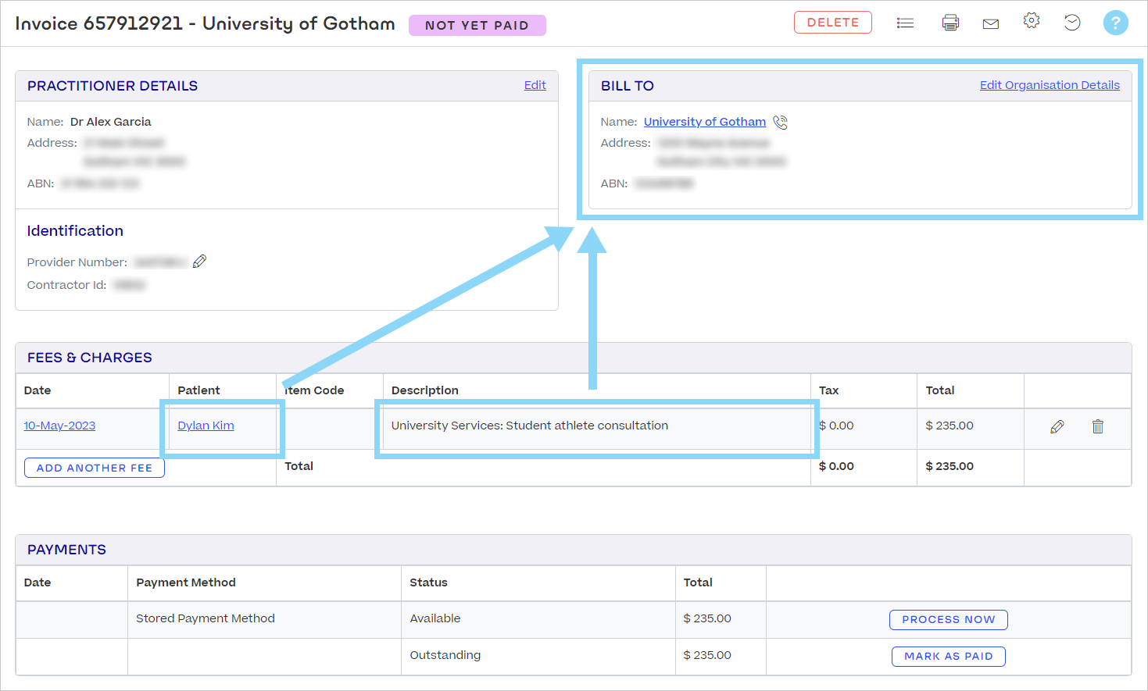The image size is (1148, 691).
Task: Open help using the question mark icon
Action: pyautogui.click(x=1115, y=23)
